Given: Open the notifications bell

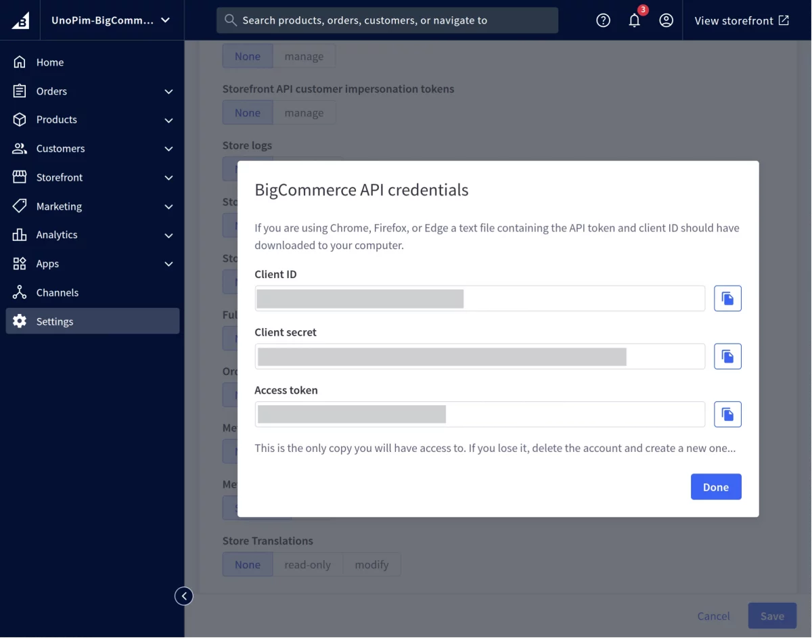Looking at the screenshot, I should (634, 20).
